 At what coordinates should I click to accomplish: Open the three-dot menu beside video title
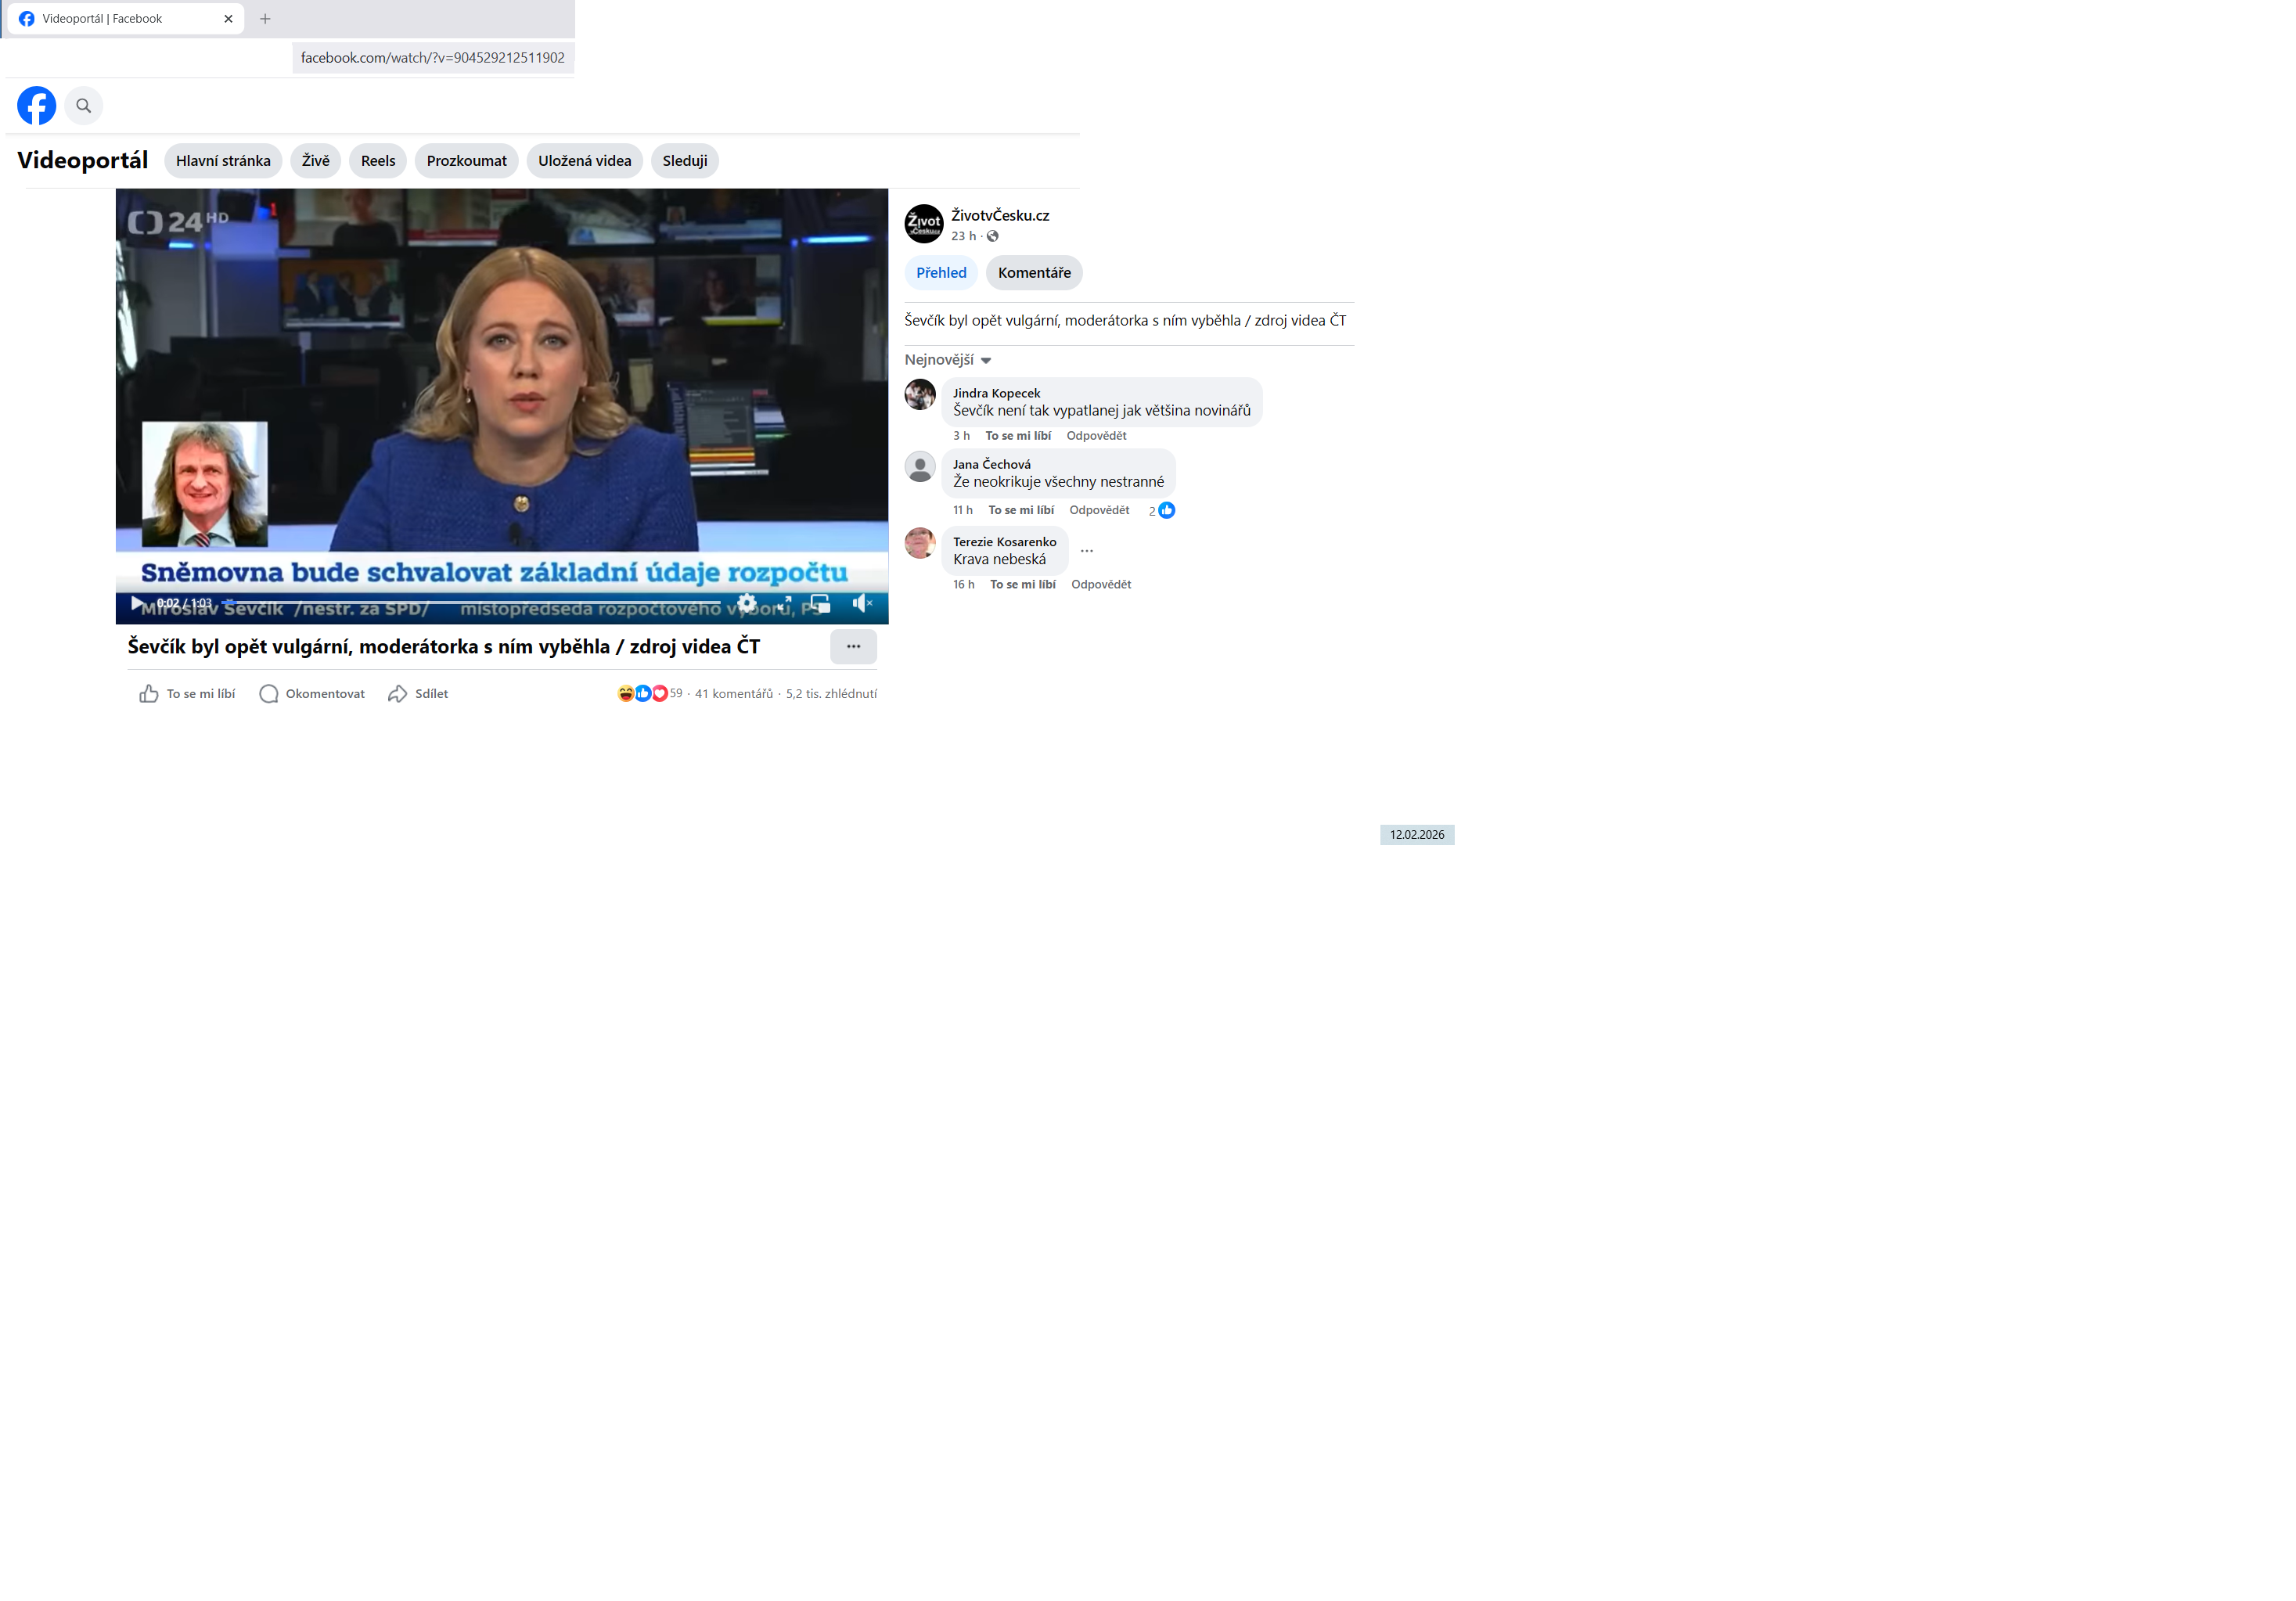click(x=853, y=646)
